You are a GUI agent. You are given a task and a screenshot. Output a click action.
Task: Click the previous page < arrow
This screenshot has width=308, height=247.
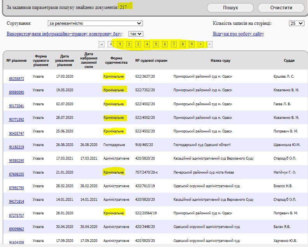tap(111, 44)
